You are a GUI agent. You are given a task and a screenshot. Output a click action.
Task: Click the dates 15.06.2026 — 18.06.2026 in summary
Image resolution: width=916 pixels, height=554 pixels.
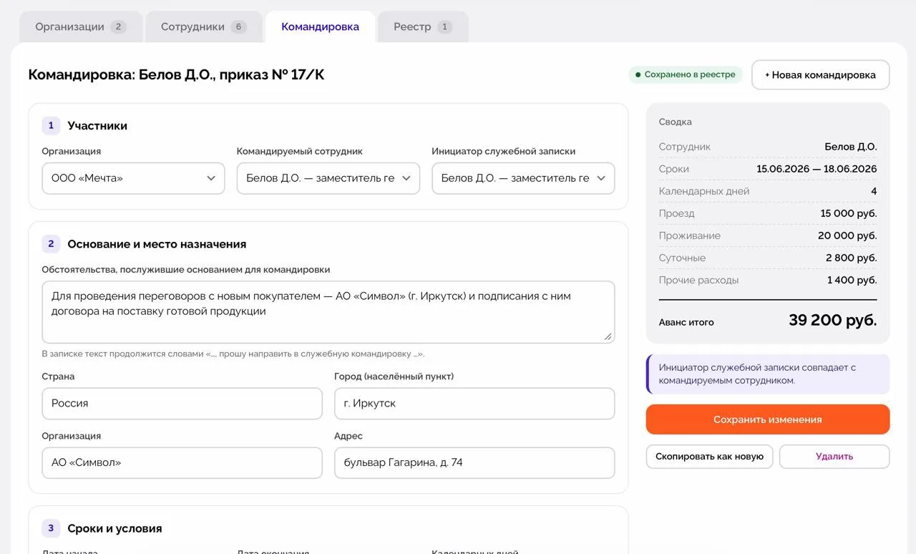[x=817, y=169]
